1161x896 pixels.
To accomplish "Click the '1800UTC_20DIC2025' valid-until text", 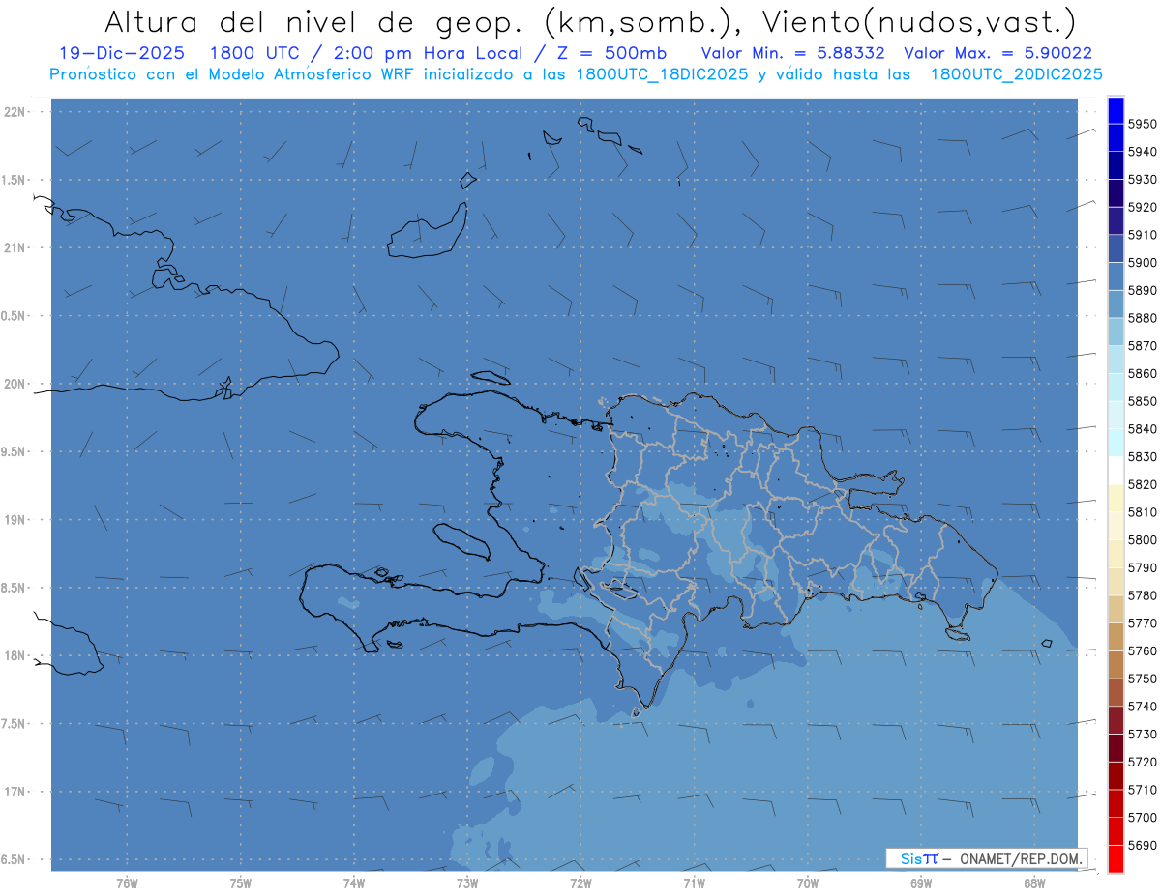I will [x=1016, y=74].
